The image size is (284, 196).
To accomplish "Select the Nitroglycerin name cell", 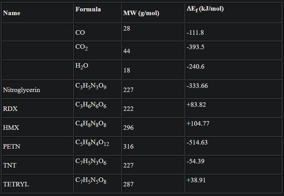I will coord(21,90).
